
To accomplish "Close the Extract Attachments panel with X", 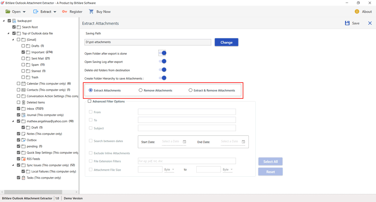I will click(x=370, y=23).
